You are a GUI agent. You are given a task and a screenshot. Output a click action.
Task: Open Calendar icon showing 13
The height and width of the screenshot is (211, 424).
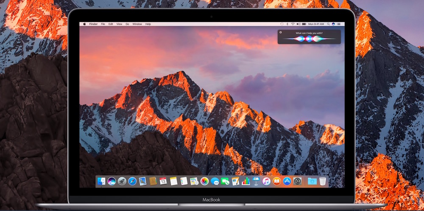pyautogui.click(x=163, y=181)
